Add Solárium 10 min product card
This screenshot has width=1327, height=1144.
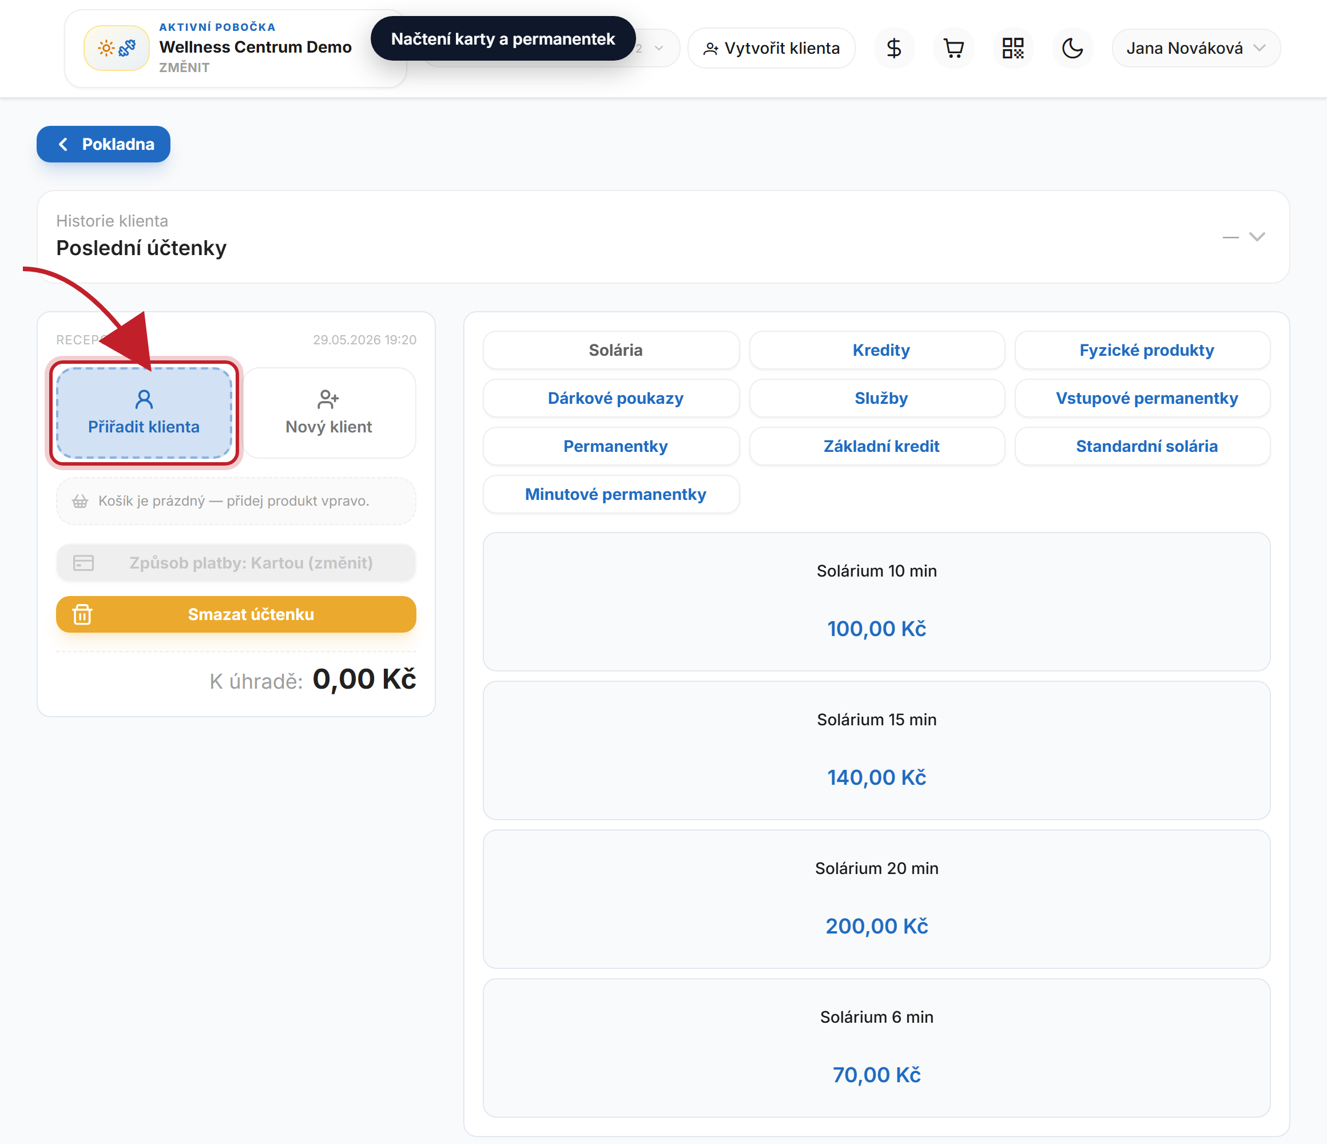point(877,602)
